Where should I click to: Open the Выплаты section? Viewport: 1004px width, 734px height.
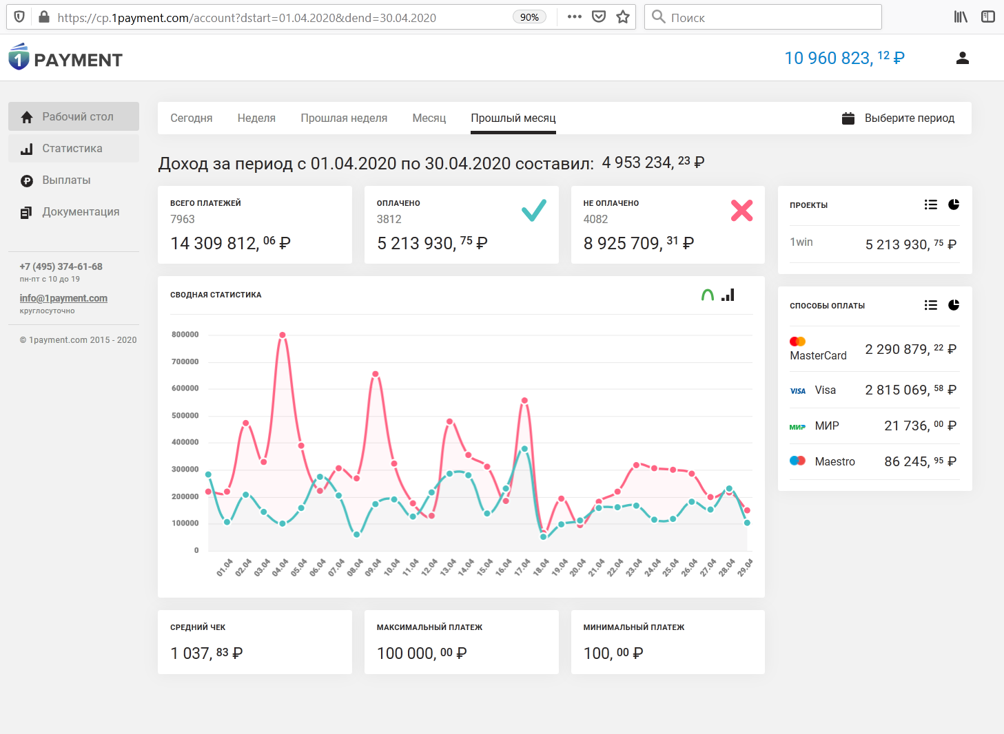pyautogui.click(x=74, y=180)
